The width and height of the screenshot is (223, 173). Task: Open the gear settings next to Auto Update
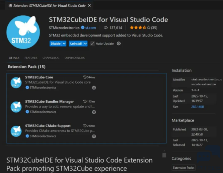[x=119, y=44]
